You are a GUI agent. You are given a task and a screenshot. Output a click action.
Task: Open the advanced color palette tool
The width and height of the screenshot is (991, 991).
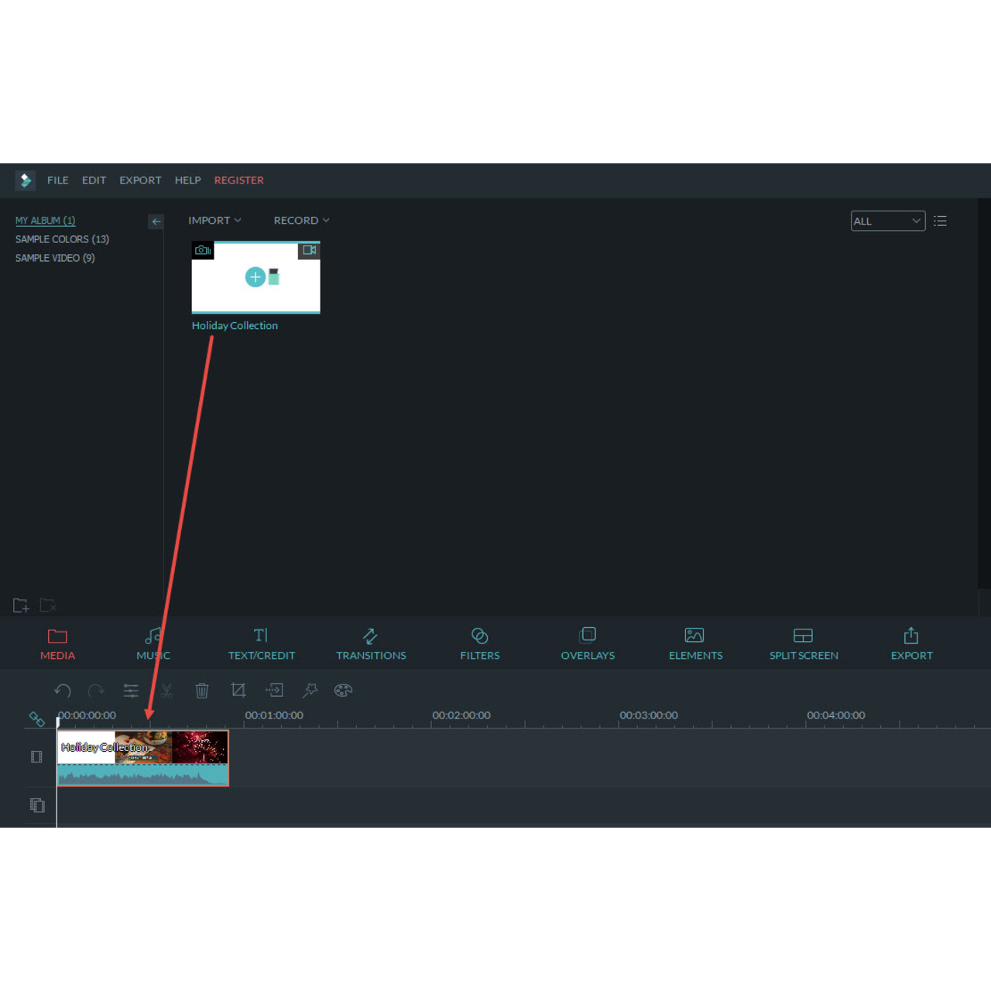[343, 690]
